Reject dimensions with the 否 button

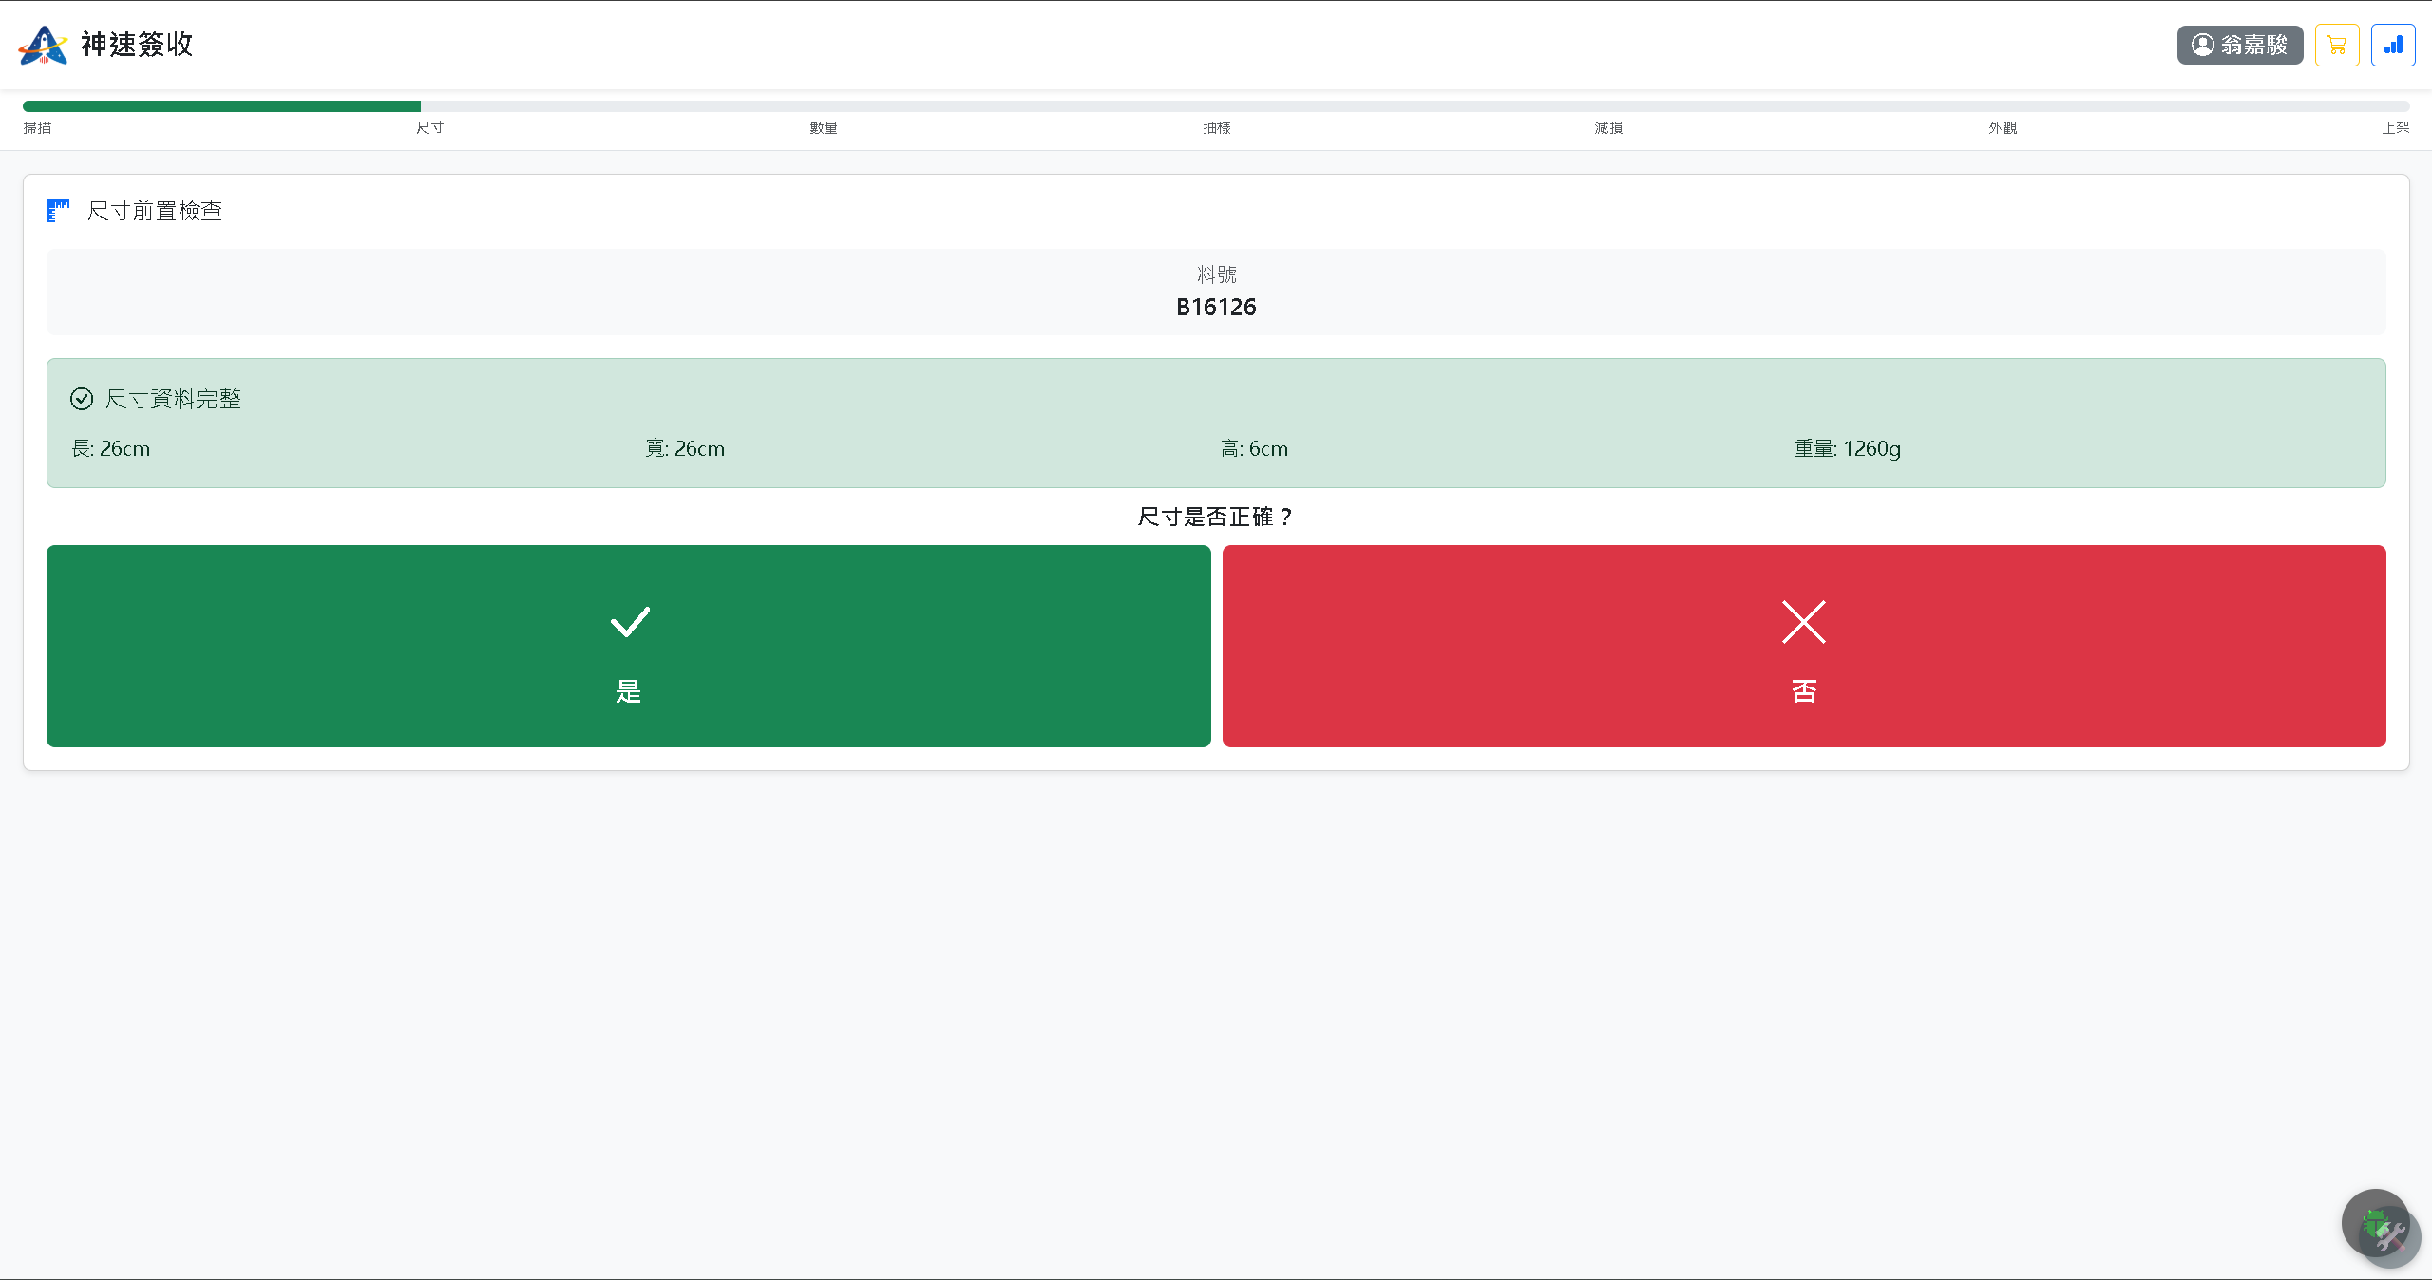coord(1804,646)
